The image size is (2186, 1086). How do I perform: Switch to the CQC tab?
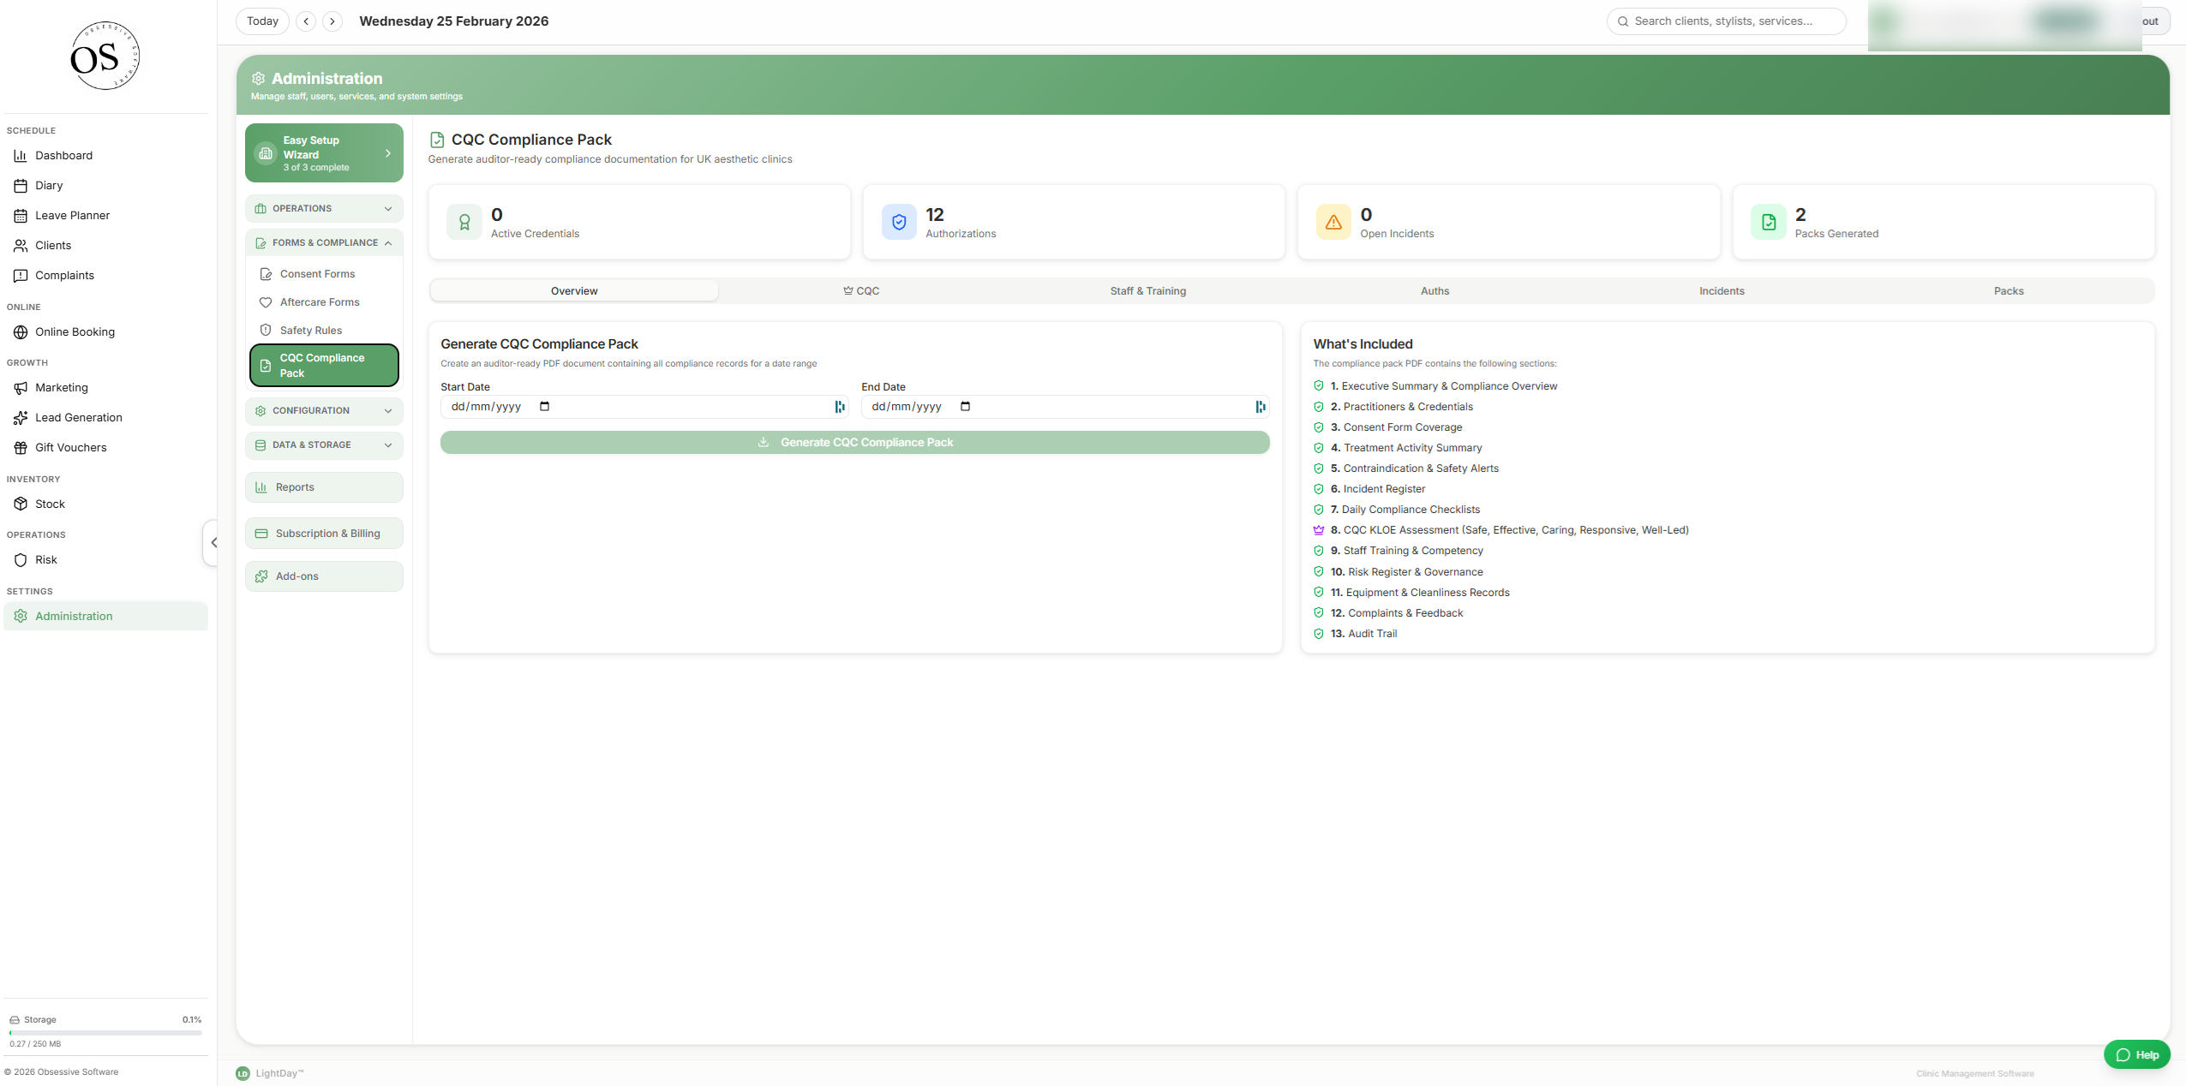pos(861,291)
